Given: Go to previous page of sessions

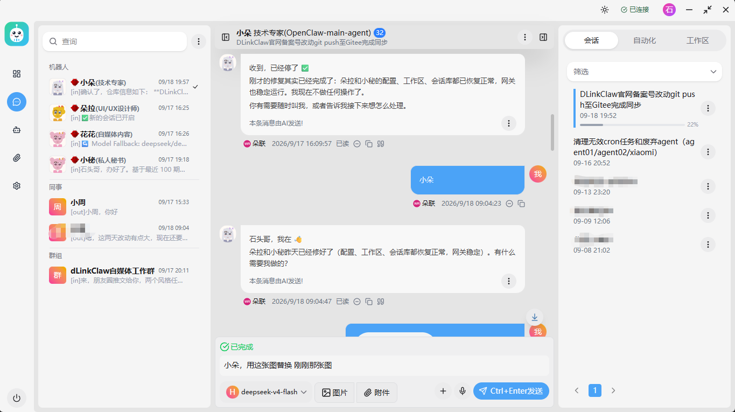Looking at the screenshot, I should (x=577, y=390).
